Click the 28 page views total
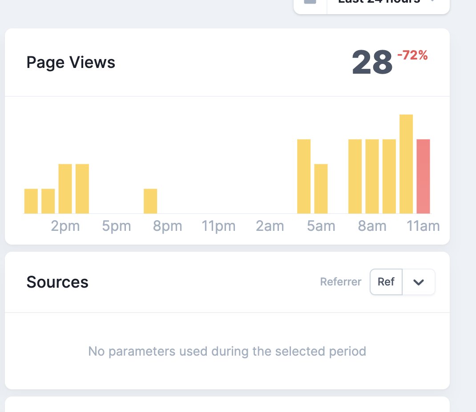Viewport: 476px width, 412px height. pyautogui.click(x=372, y=63)
